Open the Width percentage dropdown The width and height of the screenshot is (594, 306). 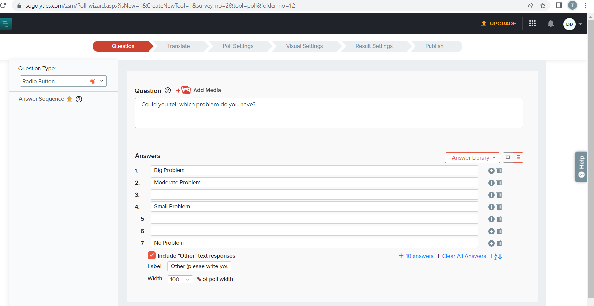(180, 279)
